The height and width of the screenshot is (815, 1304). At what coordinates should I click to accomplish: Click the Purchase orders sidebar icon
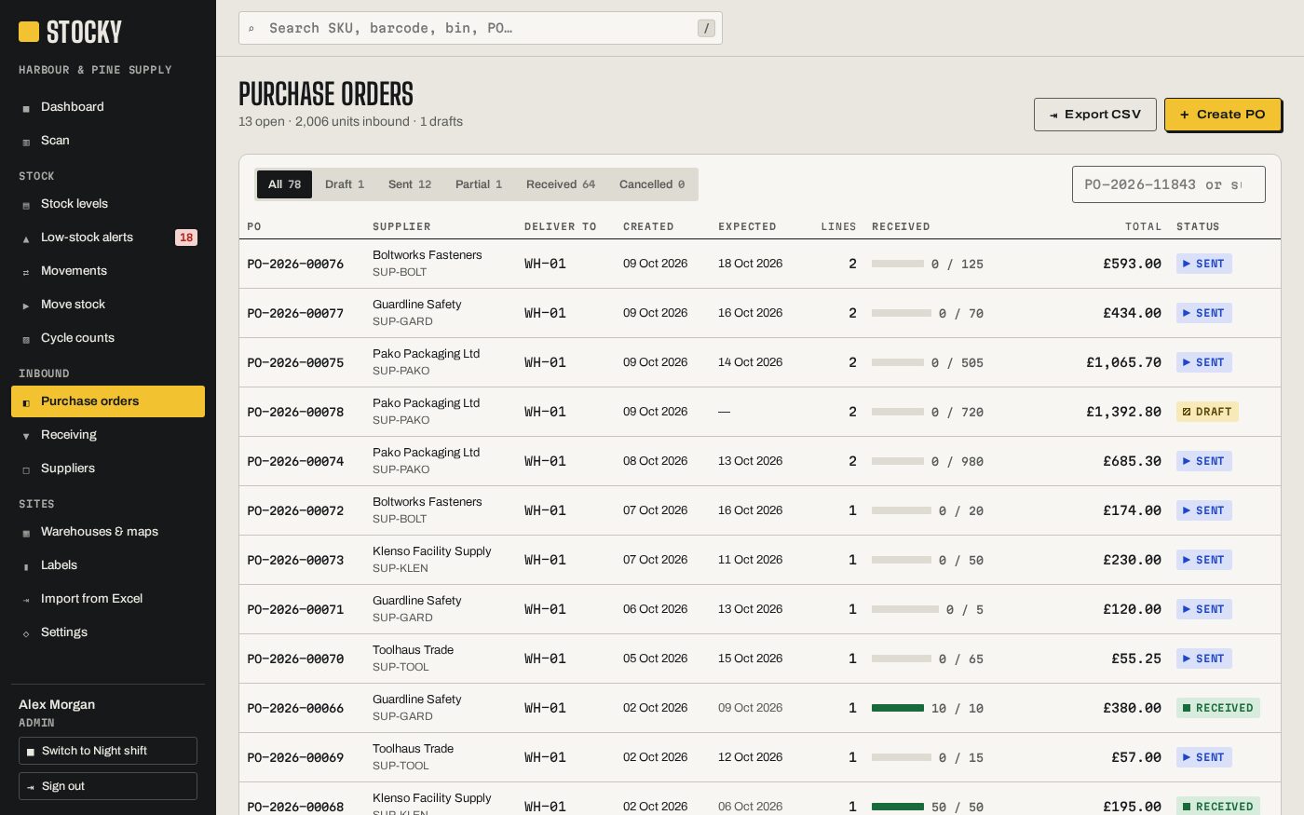pyautogui.click(x=26, y=402)
